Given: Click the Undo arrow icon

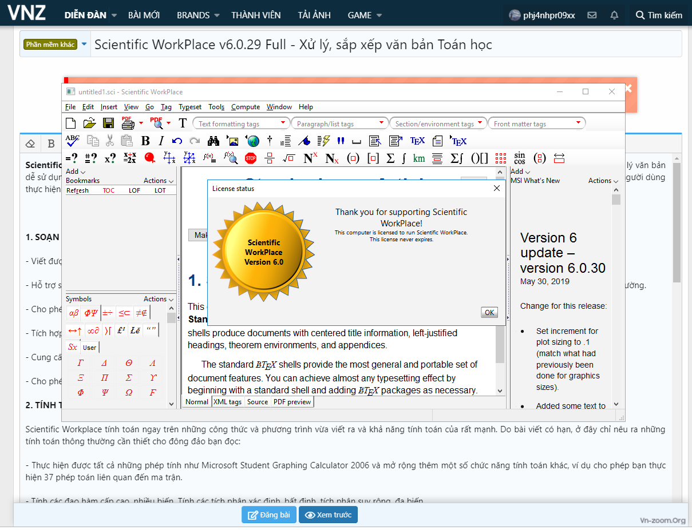Looking at the screenshot, I should (177, 141).
